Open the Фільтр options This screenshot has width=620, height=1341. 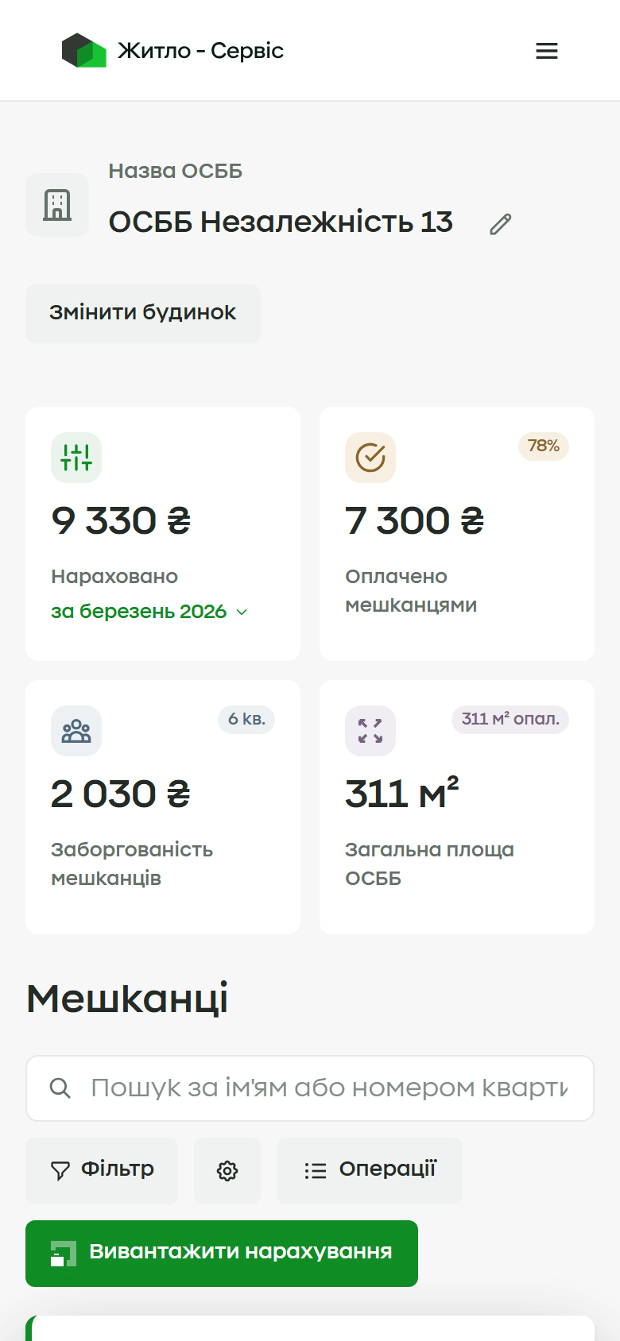(x=102, y=1171)
